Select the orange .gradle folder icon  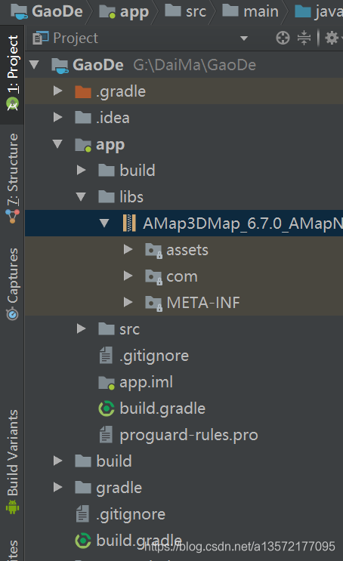coord(83,91)
